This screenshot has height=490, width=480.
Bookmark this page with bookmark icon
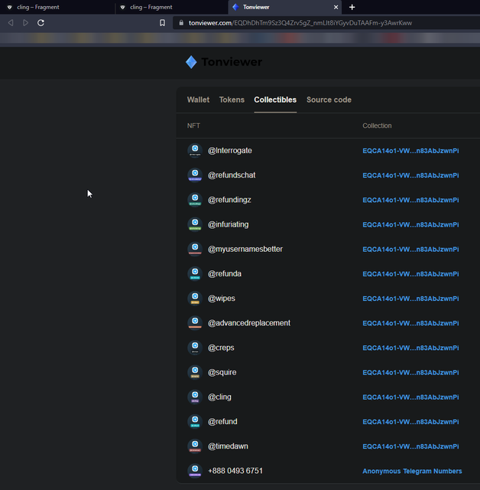coord(162,23)
